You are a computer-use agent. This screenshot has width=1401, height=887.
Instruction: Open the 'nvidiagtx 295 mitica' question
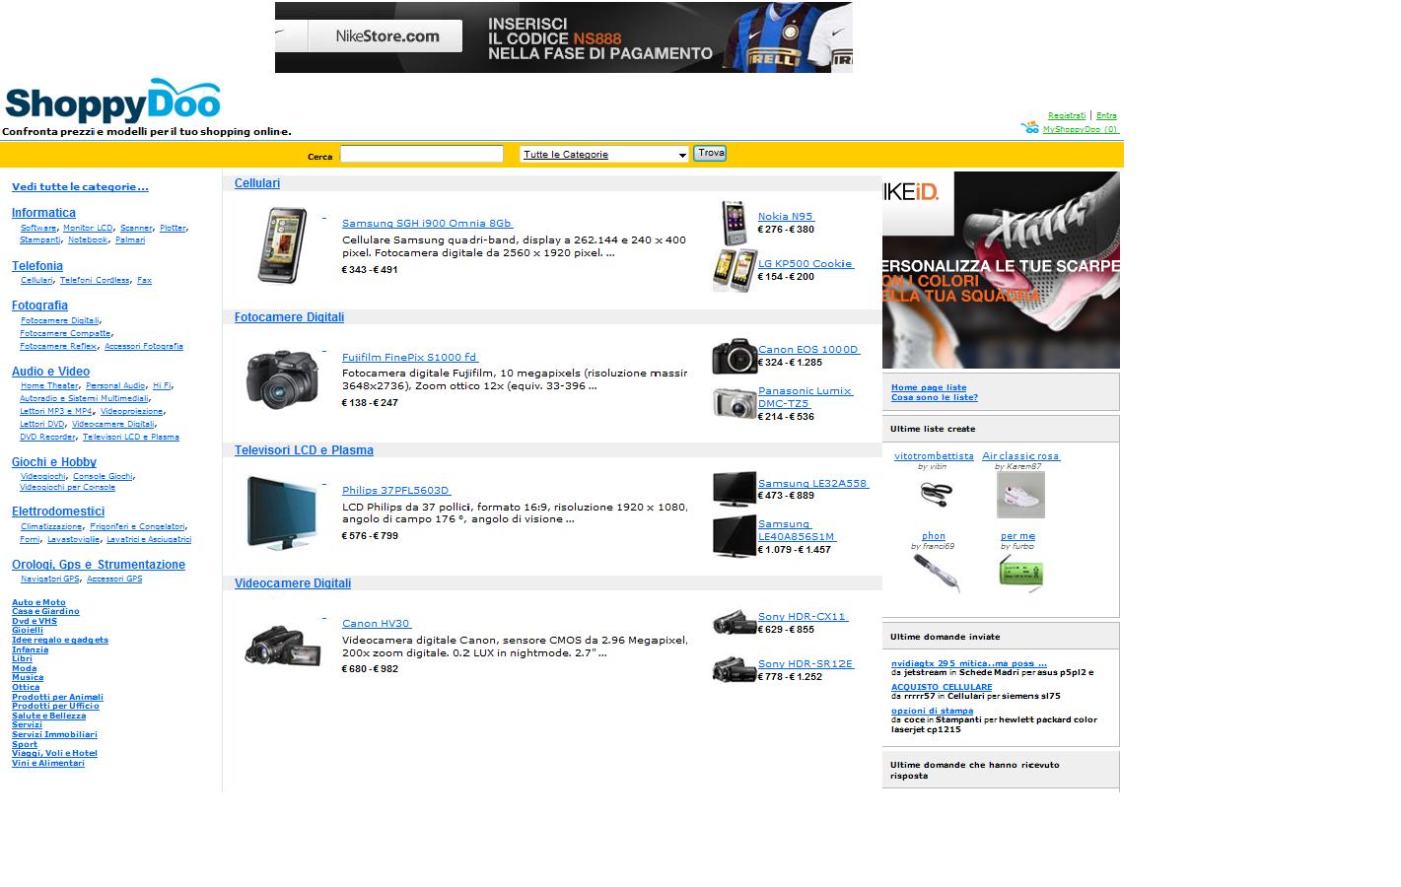[x=969, y=663]
